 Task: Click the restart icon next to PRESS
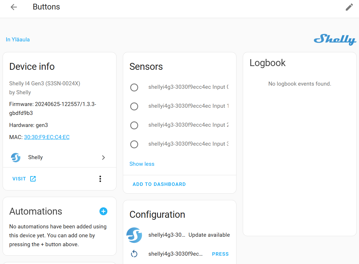tap(134, 254)
